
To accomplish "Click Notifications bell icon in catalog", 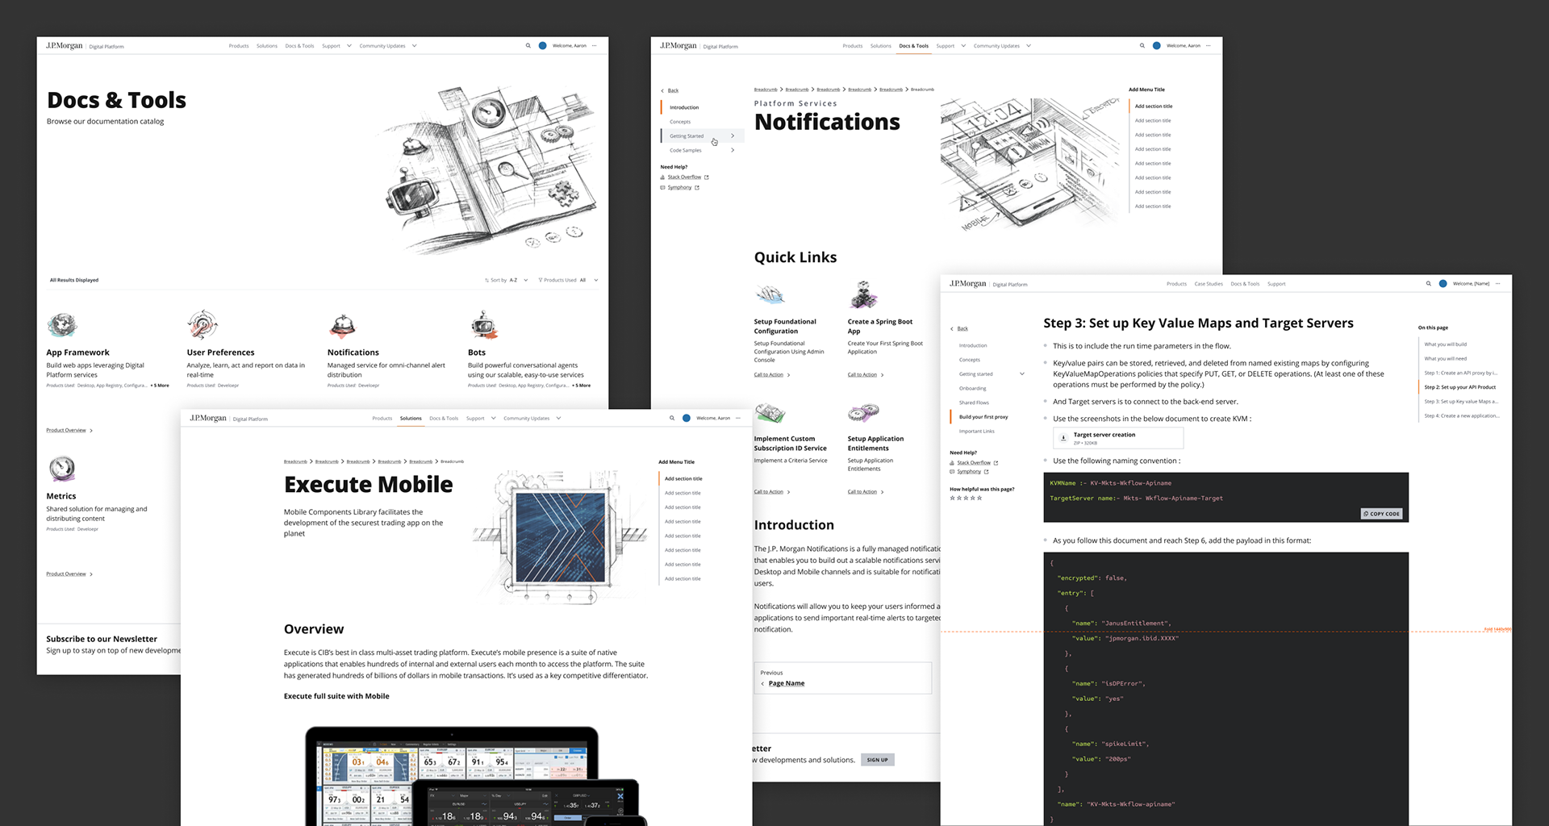I will (x=342, y=326).
